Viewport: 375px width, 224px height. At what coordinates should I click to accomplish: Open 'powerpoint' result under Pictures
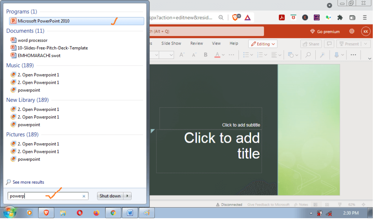(29, 160)
